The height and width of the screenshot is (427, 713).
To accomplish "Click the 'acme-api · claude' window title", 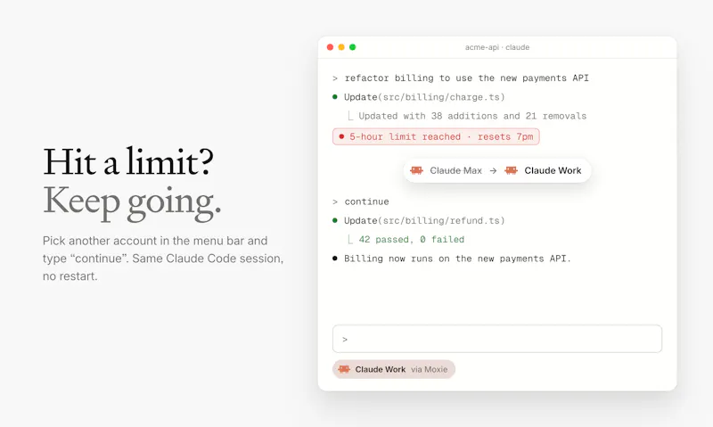I will pyautogui.click(x=497, y=47).
